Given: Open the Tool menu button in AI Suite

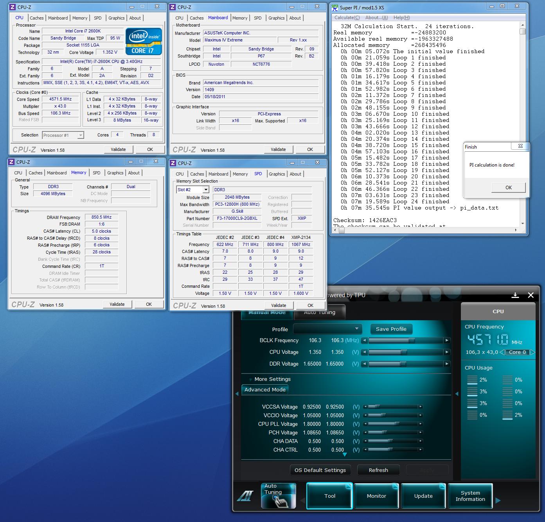Looking at the screenshot, I should [330, 496].
